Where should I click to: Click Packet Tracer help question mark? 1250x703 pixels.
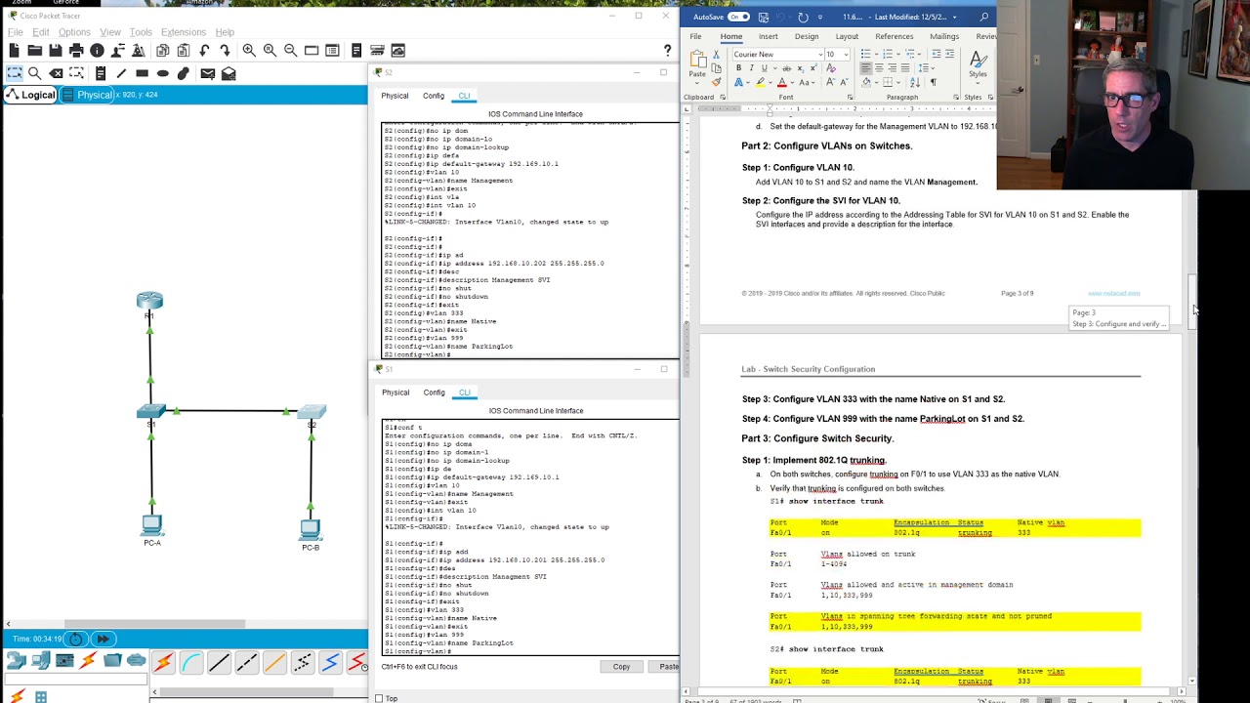pos(667,50)
